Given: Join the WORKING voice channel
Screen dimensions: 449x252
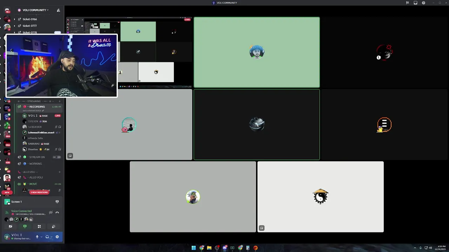Looking at the screenshot, I should click(x=35, y=164).
